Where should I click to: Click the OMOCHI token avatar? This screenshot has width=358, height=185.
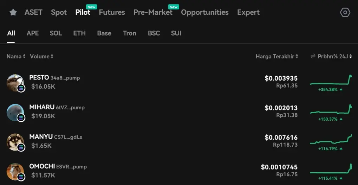[15, 172]
